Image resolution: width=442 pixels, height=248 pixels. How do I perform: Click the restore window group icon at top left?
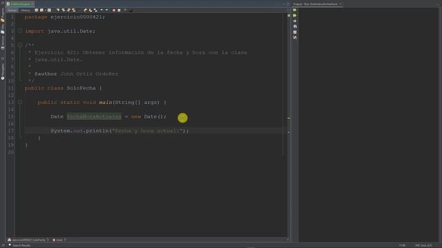coord(3,3)
